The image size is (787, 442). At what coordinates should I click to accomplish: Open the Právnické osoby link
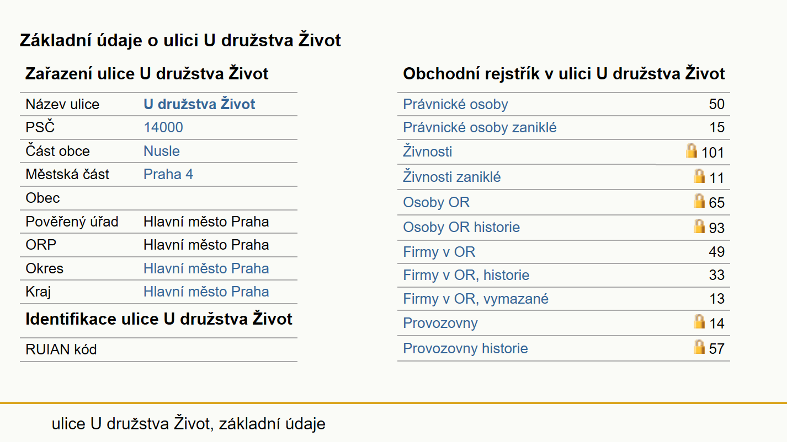pyautogui.click(x=455, y=104)
